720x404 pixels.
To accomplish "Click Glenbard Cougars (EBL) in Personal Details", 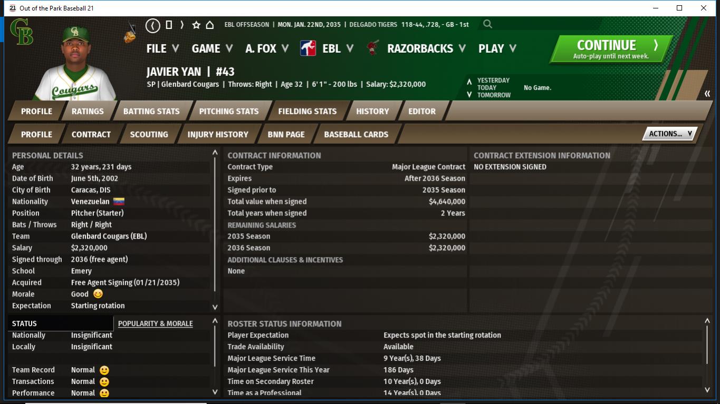I will point(109,237).
